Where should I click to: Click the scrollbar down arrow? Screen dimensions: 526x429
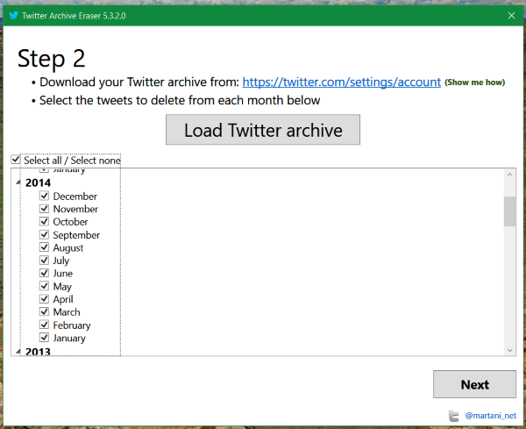[510, 350]
